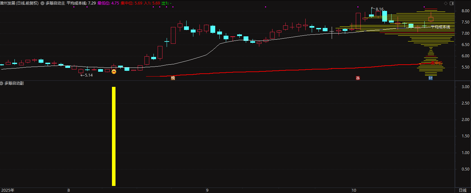This screenshot has height=193, width=471.
Task: Open the 财 financial marker on chart
Action: pos(430,78)
